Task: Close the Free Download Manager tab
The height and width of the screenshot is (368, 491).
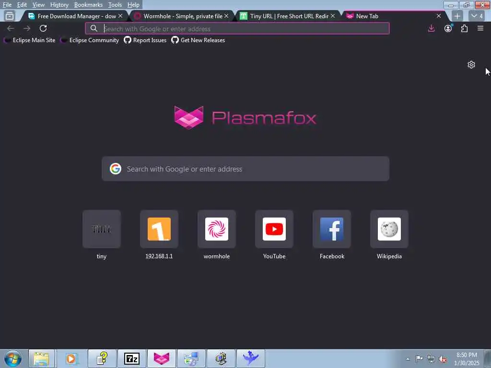Action: 120,16
